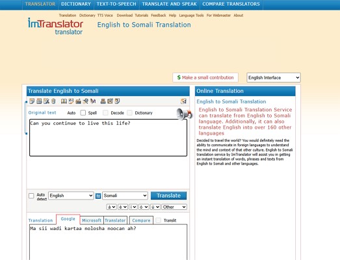Swap languages with the blue arrows icon
The width and height of the screenshot is (340, 260).
pos(98,196)
